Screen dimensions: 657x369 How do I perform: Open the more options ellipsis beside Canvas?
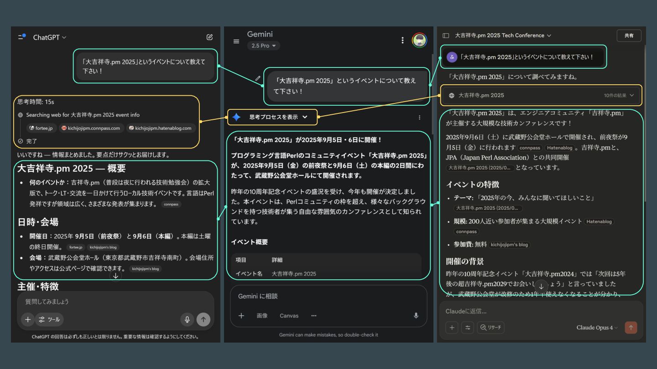(x=314, y=316)
